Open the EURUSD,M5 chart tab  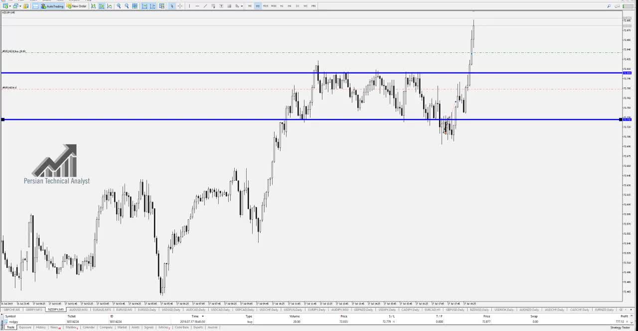click(x=124, y=310)
